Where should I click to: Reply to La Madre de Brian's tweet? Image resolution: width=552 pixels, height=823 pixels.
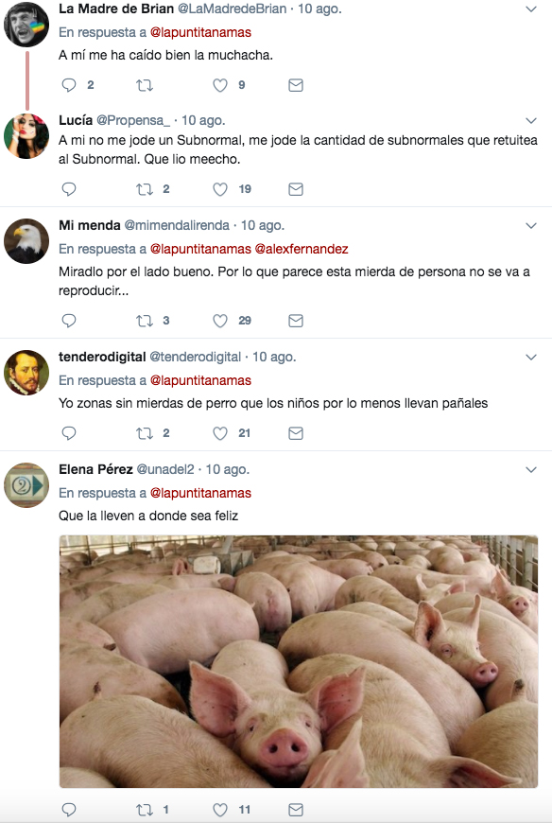tap(69, 85)
